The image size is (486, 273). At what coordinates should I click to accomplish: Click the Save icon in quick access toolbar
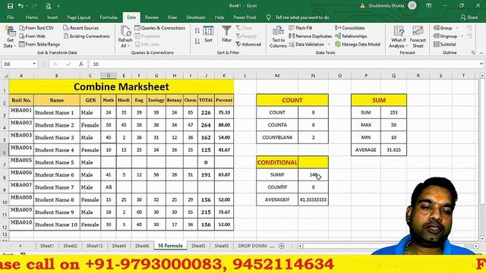10,6
